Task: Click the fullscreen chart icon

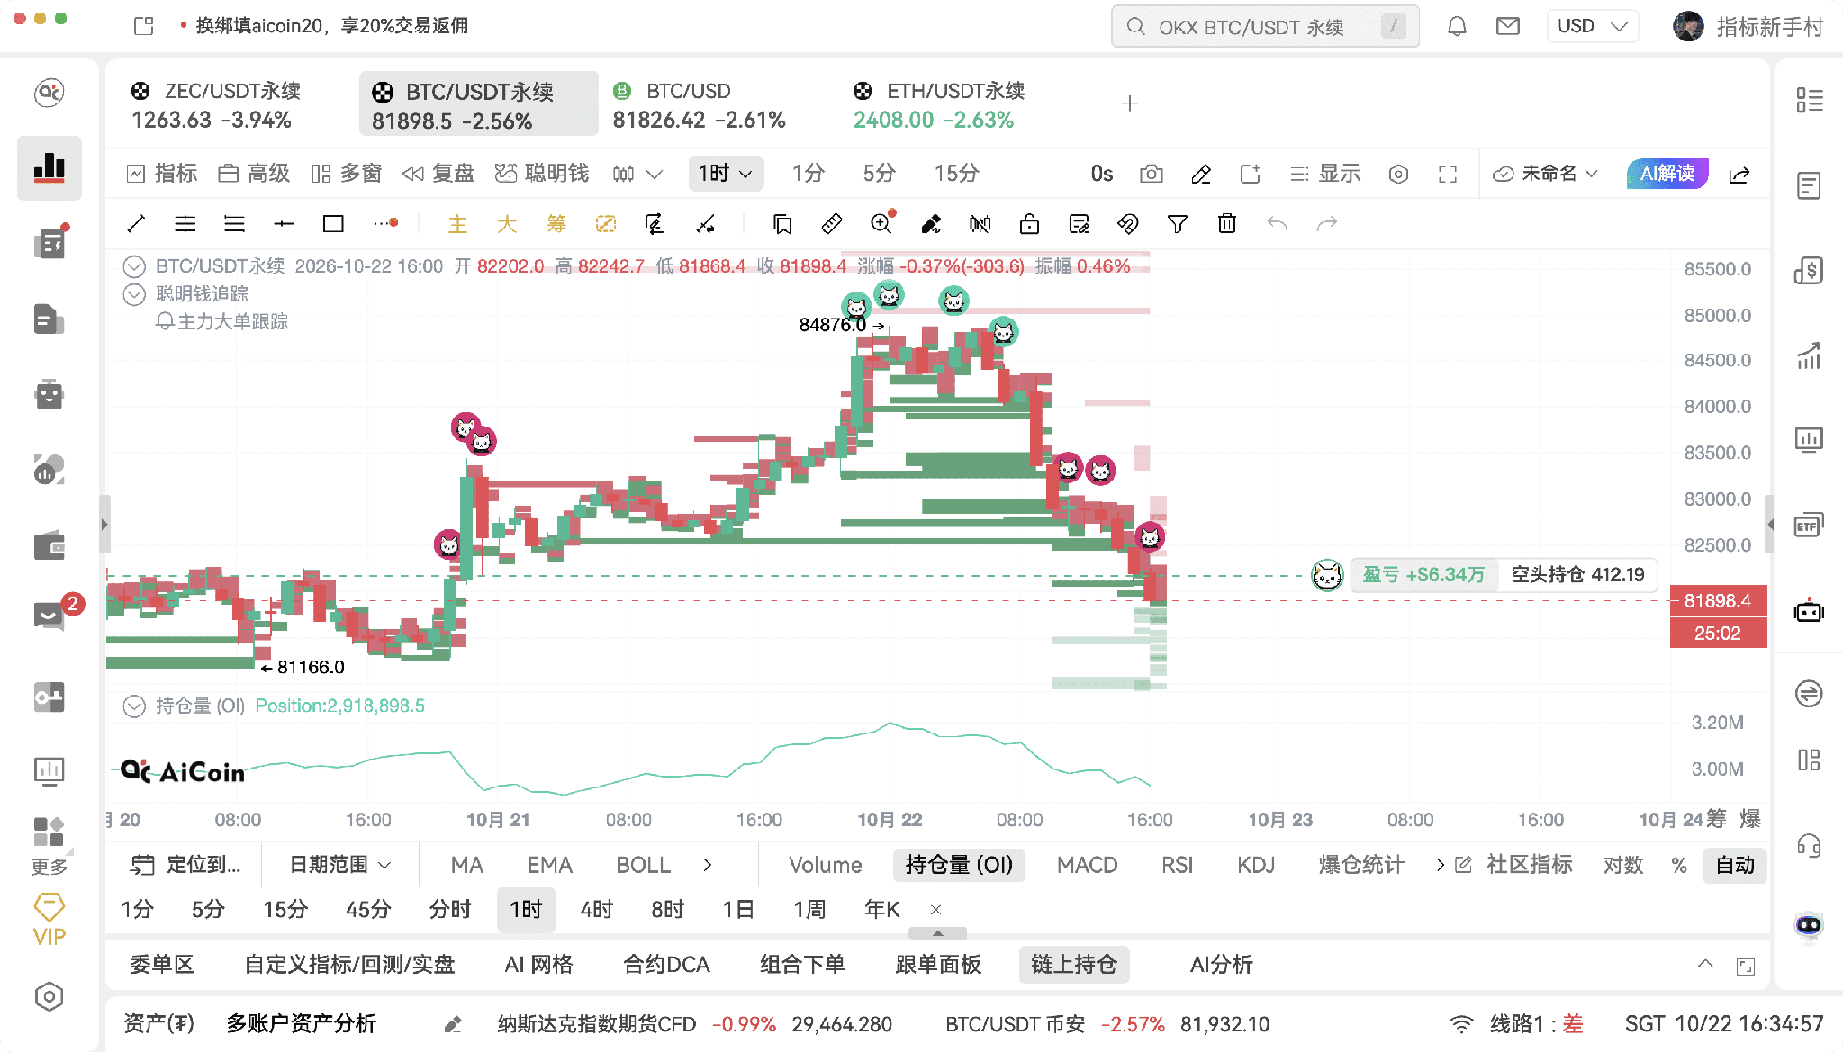Action: tap(1448, 174)
